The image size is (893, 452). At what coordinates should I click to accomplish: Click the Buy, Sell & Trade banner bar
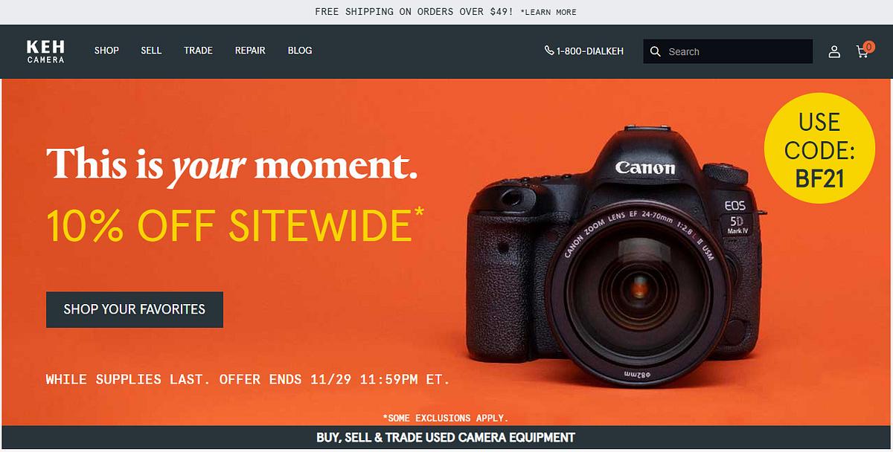(x=446, y=438)
